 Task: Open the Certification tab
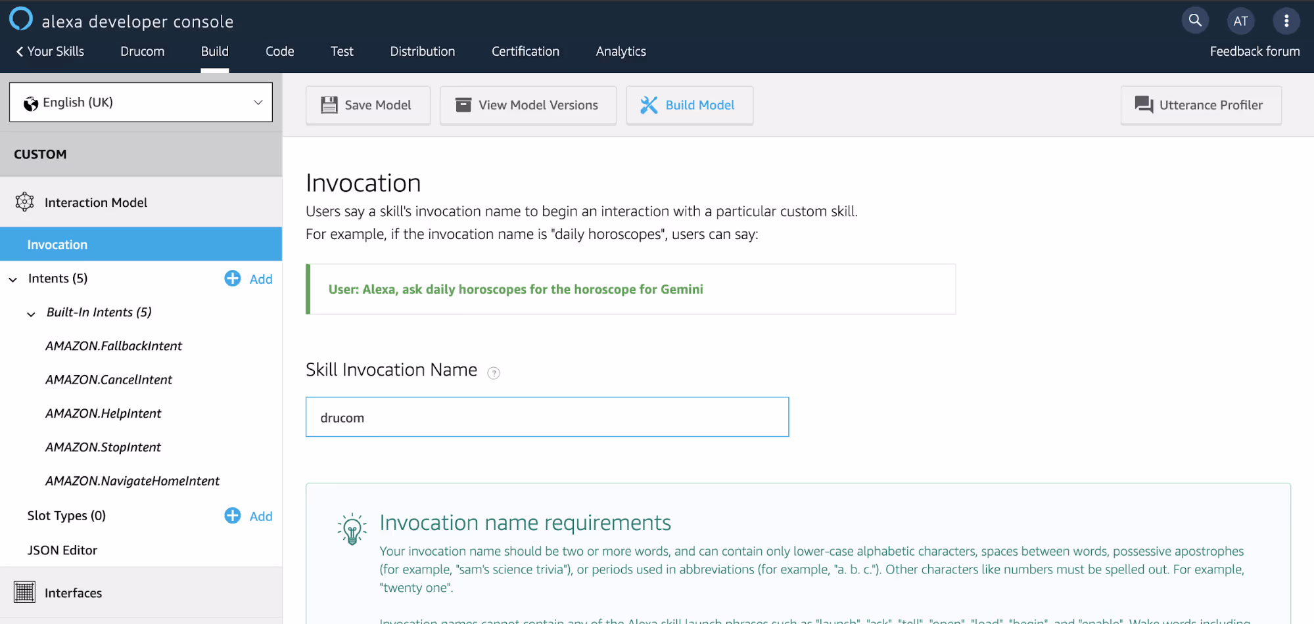click(525, 51)
